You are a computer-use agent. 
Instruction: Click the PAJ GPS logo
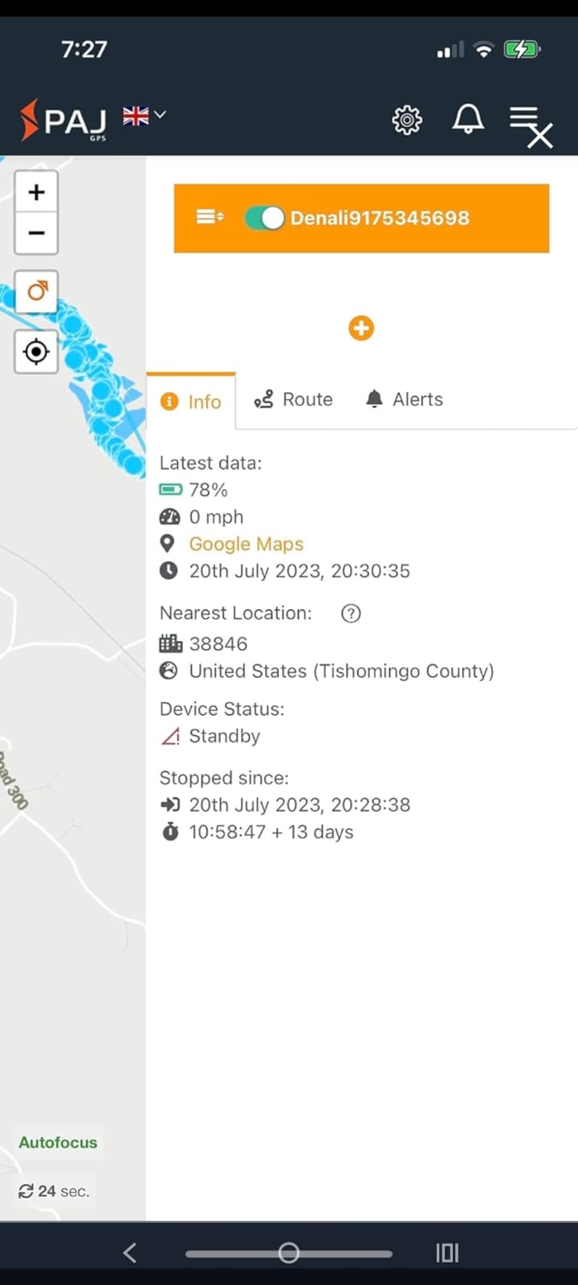(63, 120)
